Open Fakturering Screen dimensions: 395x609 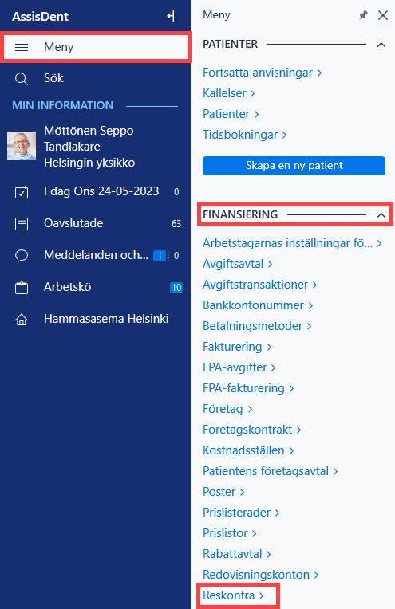pos(237,347)
